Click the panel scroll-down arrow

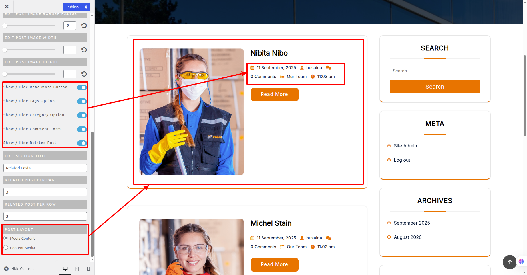pyautogui.click(x=92, y=259)
